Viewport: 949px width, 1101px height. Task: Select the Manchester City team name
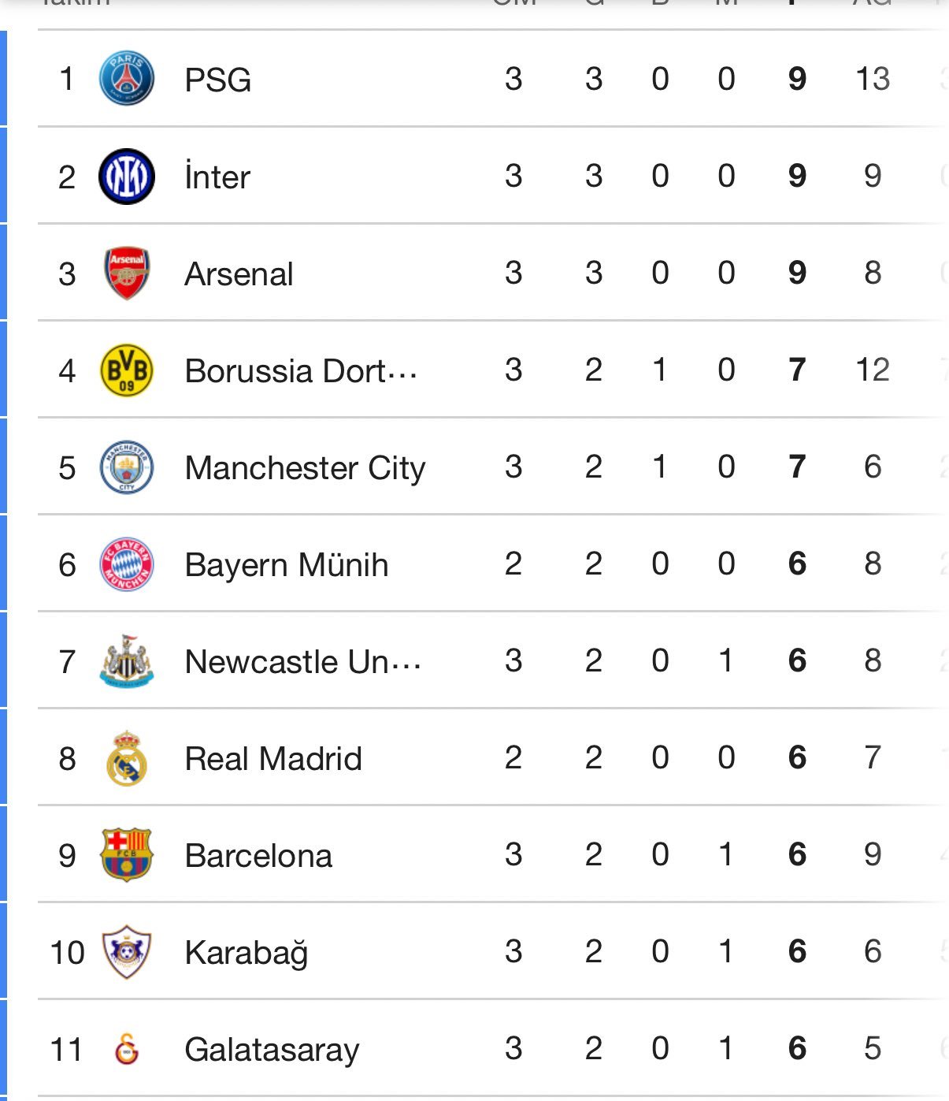[x=305, y=468]
